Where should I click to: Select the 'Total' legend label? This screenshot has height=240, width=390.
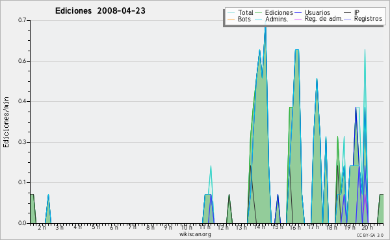pos(246,12)
